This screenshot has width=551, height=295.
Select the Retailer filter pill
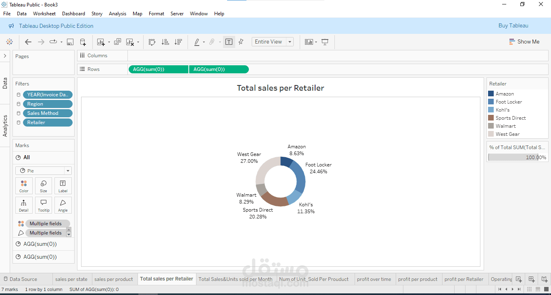coord(48,123)
